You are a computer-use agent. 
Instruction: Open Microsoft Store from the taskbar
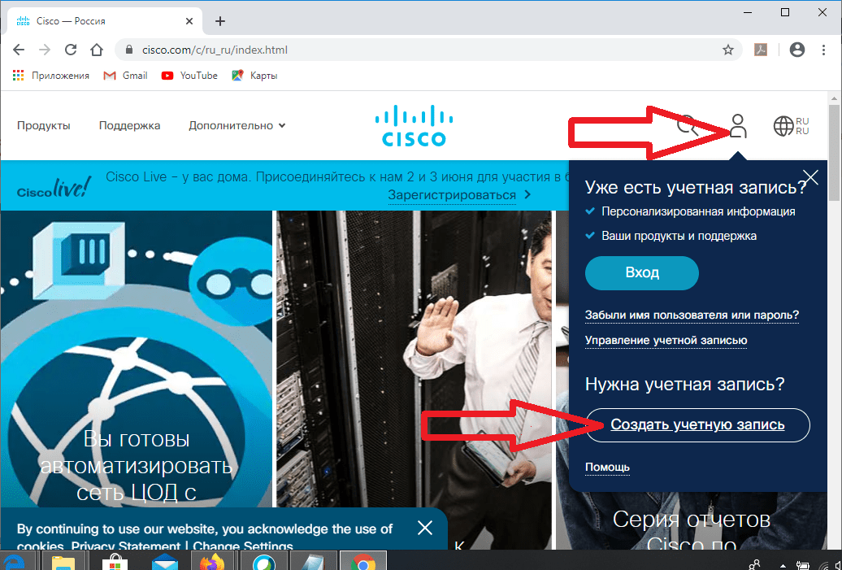click(x=115, y=561)
